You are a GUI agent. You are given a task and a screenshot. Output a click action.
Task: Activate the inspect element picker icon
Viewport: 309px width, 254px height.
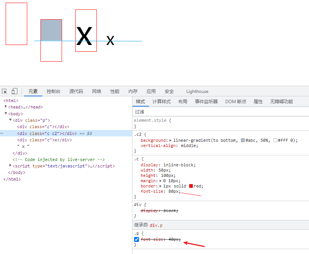point(4,91)
